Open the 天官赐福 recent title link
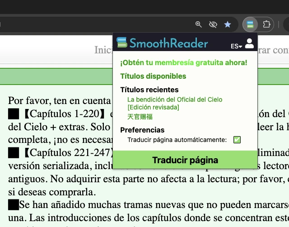Screen dimensions: 289x227 [140, 117]
